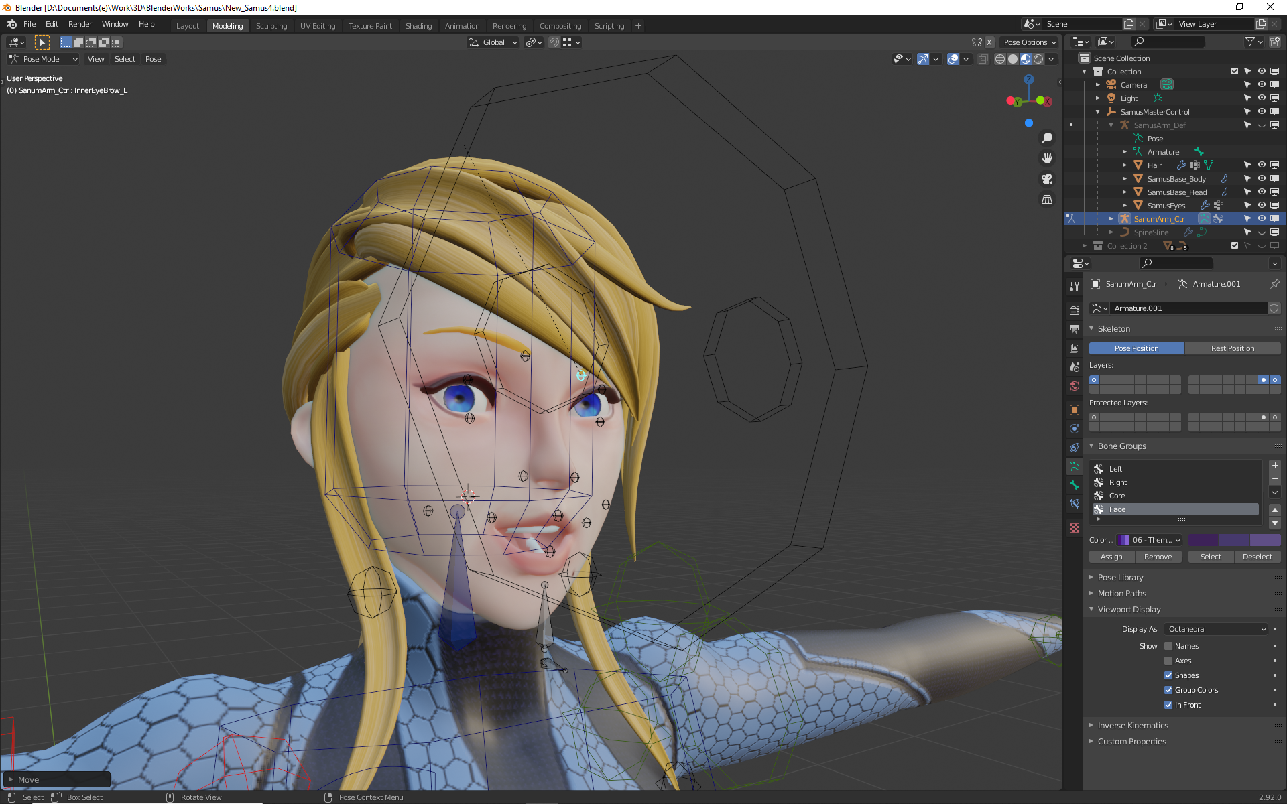
Task: Toggle X-Ray mode in the viewport header
Action: point(983,59)
